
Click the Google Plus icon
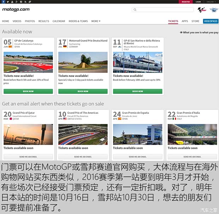pos(17,2)
